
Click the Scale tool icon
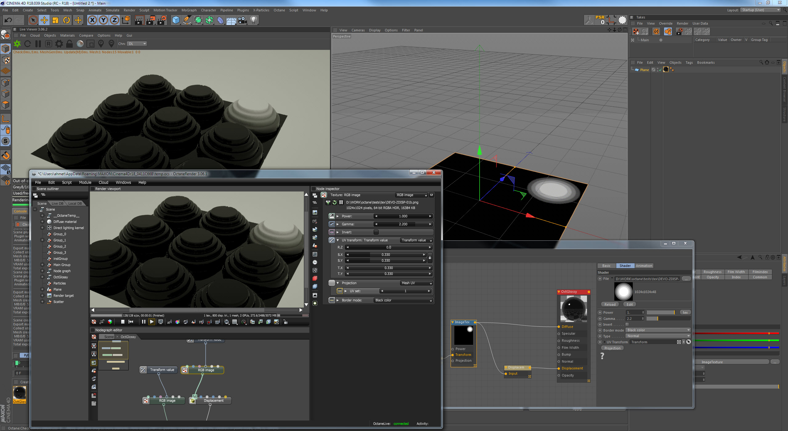(x=55, y=20)
